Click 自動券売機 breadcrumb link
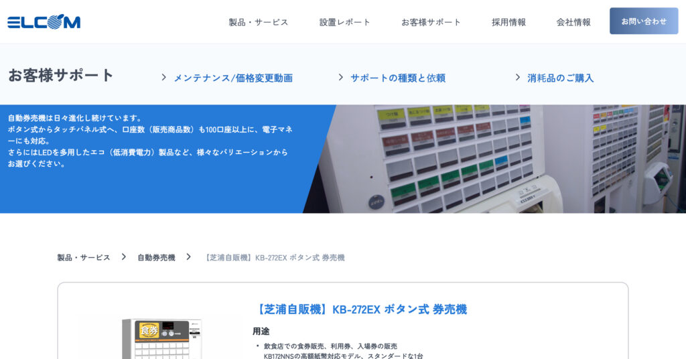The image size is (686, 359). tap(156, 257)
